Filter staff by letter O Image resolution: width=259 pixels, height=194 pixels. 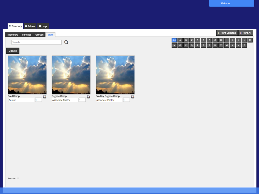pyautogui.click(x=180, y=45)
